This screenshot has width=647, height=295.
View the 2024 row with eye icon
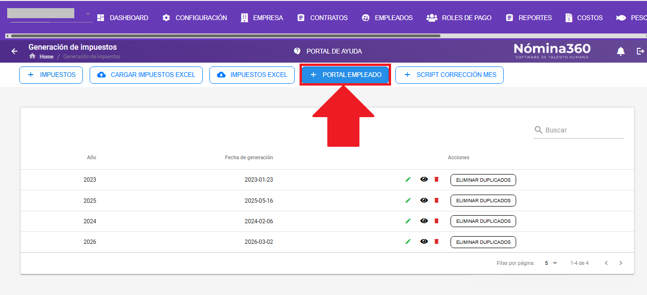coord(424,221)
